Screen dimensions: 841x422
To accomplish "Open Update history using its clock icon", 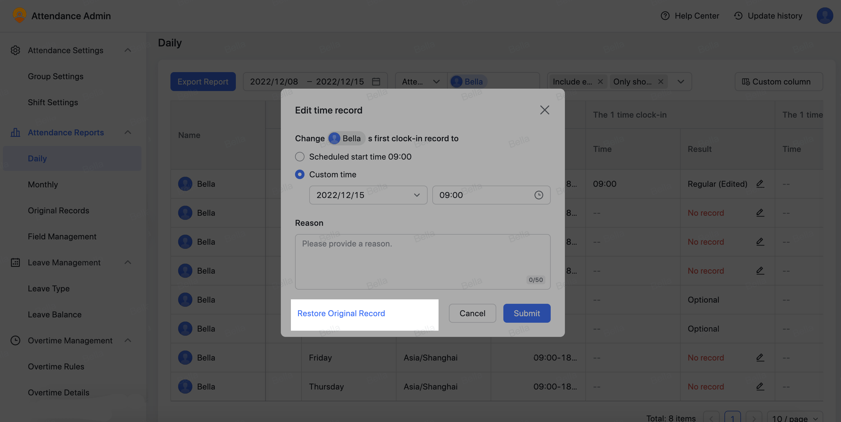I will [x=738, y=16].
